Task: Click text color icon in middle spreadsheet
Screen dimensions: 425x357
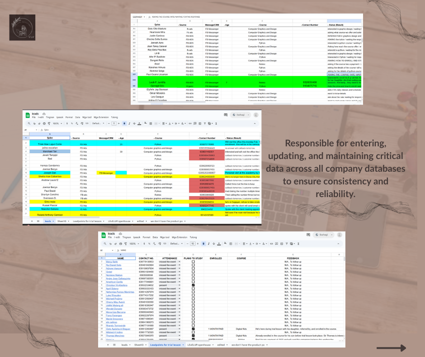Action: (139, 123)
